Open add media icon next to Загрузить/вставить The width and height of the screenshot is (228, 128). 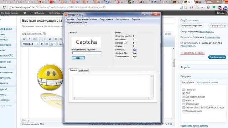pos(45,34)
